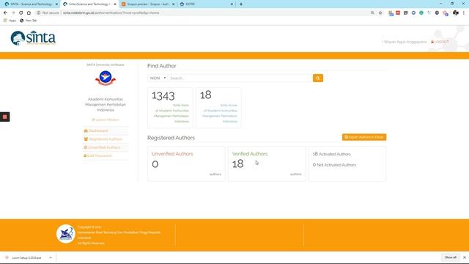The image size is (469, 264).
Task: Close the downloads bar
Action: [x=464, y=257]
